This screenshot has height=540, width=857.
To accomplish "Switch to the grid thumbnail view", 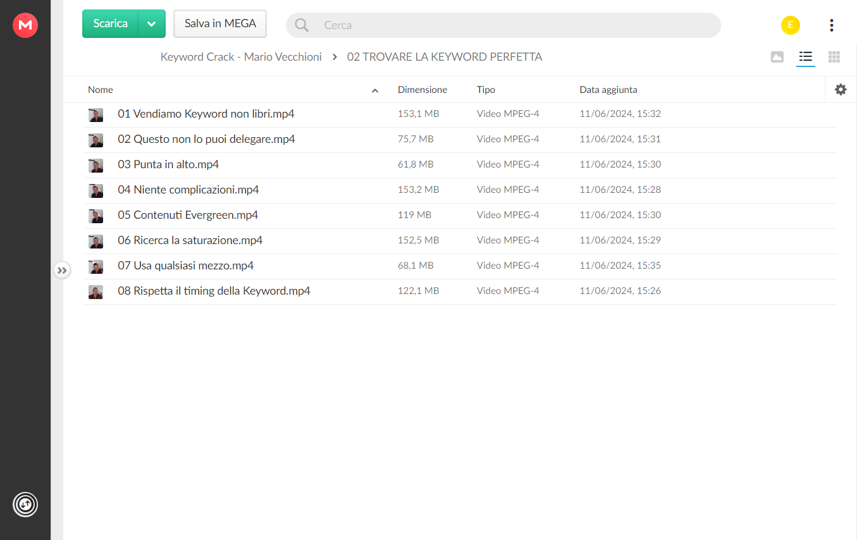I will pos(834,57).
